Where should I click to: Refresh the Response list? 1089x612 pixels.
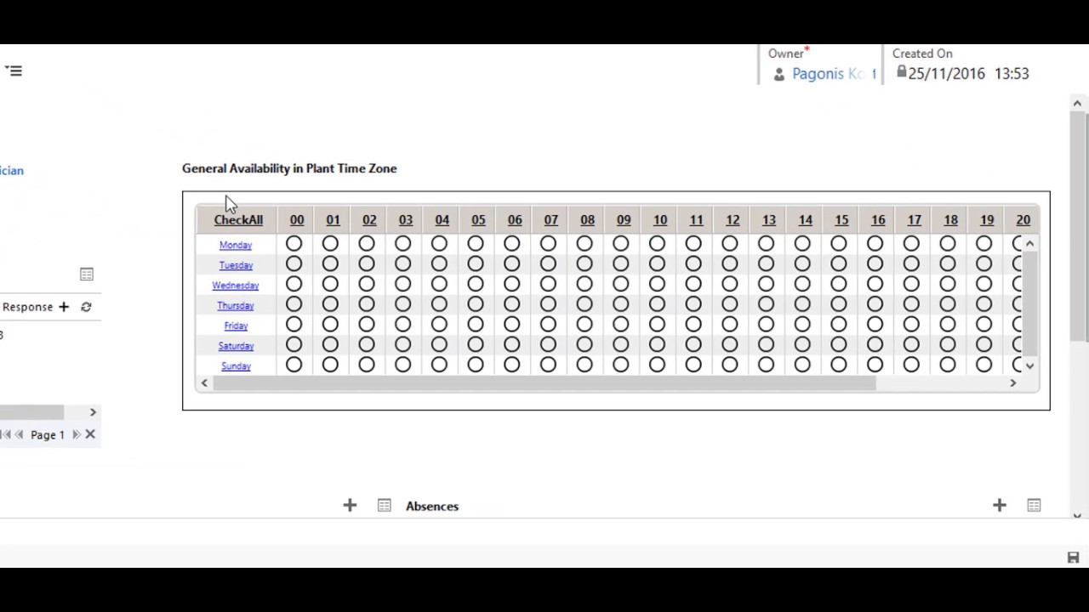coord(86,307)
